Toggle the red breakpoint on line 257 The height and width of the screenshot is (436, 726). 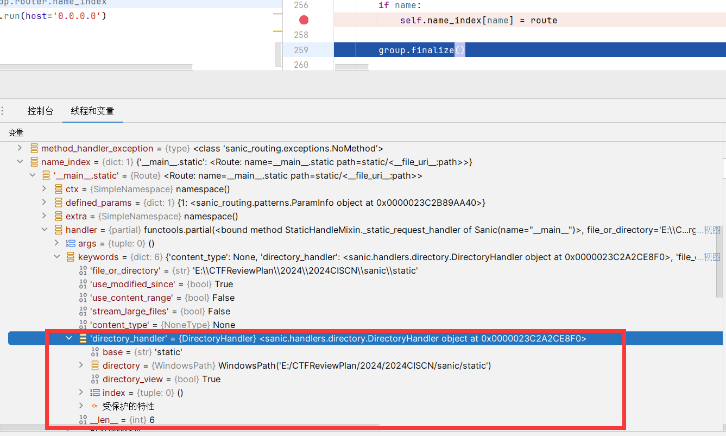point(304,20)
